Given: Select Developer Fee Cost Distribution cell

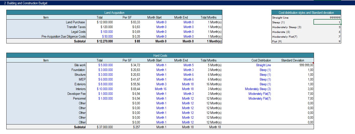Looking at the screenshot, I should click(x=260, y=94).
